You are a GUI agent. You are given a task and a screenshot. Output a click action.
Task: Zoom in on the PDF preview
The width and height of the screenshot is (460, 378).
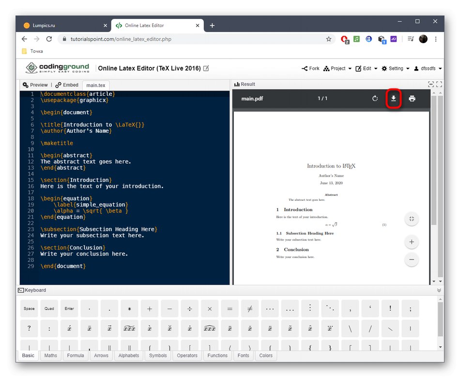[412, 242]
